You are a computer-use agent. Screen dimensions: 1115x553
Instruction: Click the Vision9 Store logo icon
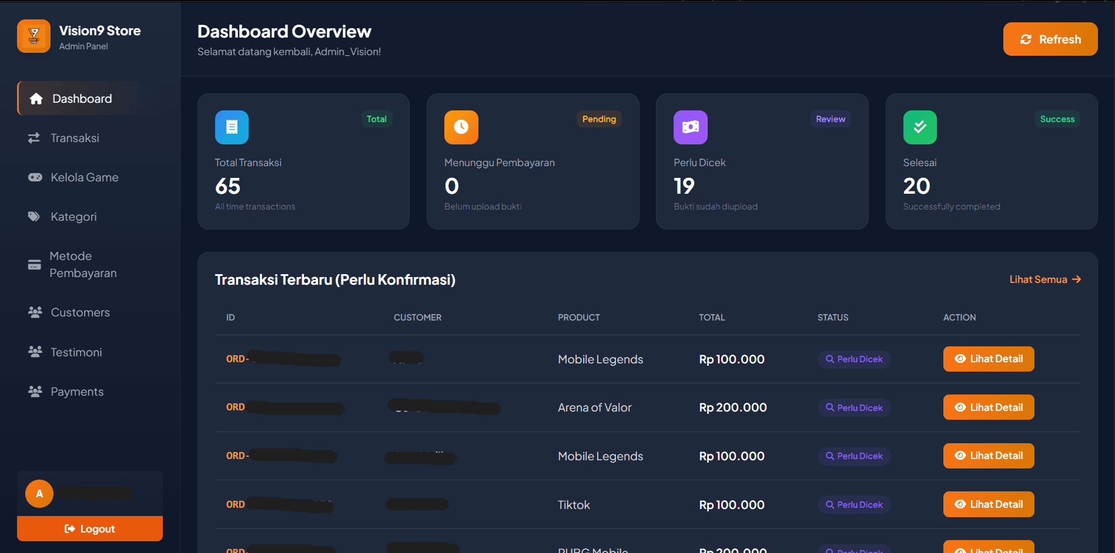(x=34, y=36)
